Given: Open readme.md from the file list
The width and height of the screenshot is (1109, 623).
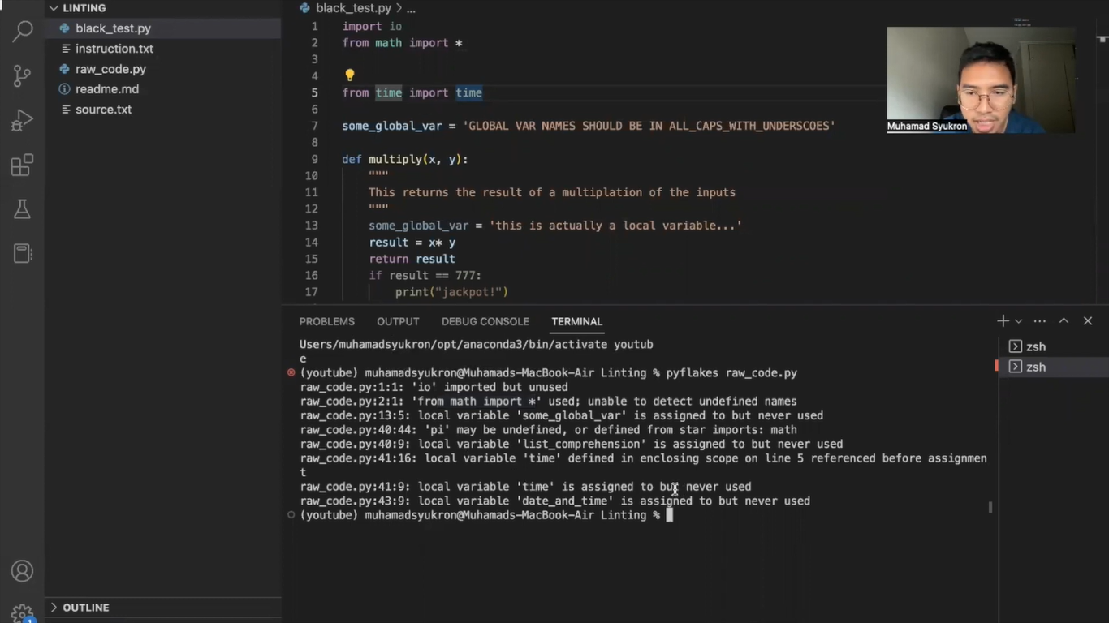Looking at the screenshot, I should (x=106, y=89).
